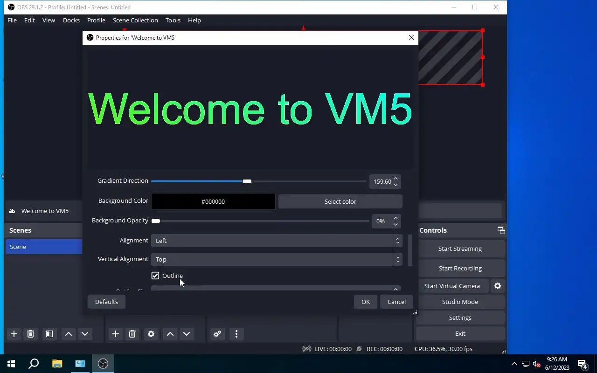
Task: Open Server Manager from taskbar
Action: click(80, 364)
